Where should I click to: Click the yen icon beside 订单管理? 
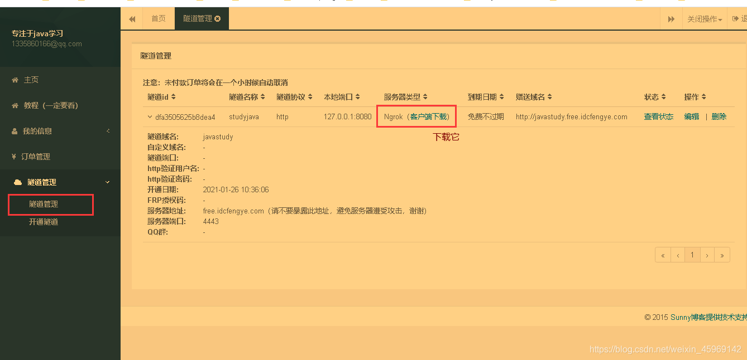pyautogui.click(x=14, y=157)
